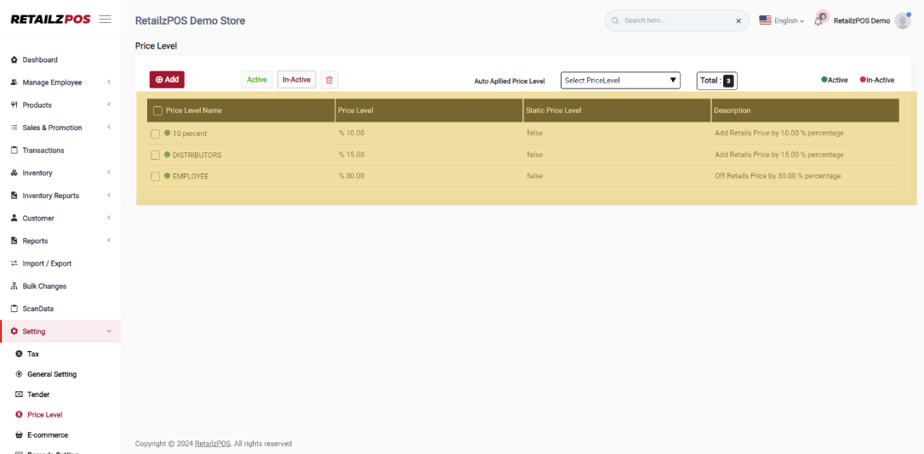This screenshot has height=454, width=924.
Task: Click the In-Active status button
Action: (x=296, y=80)
